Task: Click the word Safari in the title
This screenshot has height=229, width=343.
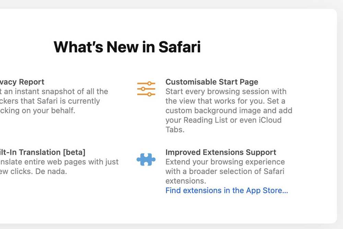Action: click(179, 47)
